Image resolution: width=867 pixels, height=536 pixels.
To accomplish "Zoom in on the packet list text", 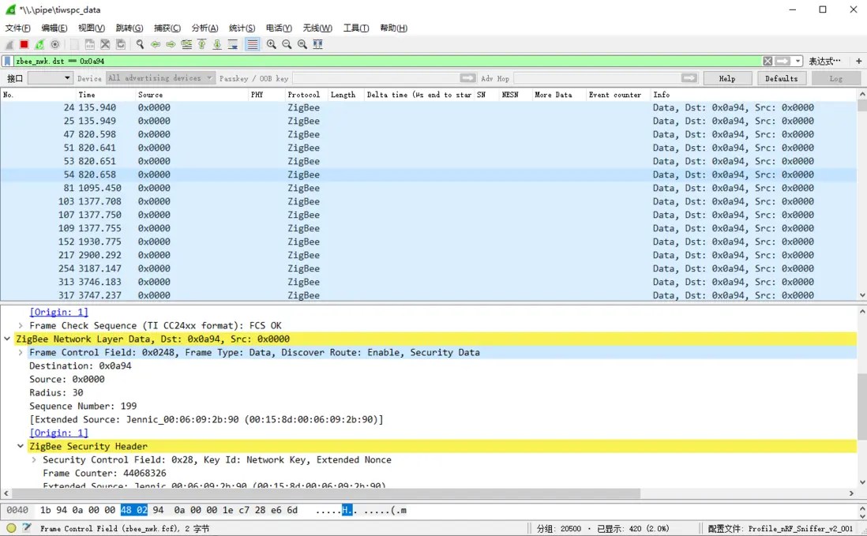I will point(270,44).
